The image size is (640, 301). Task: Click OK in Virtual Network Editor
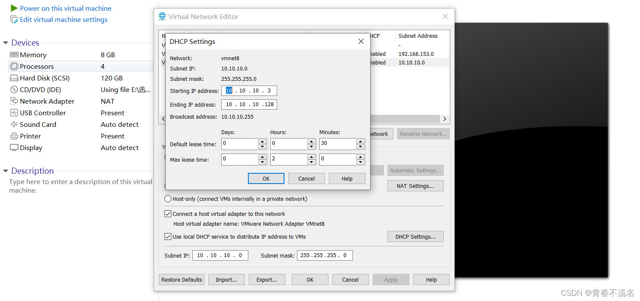click(x=310, y=279)
